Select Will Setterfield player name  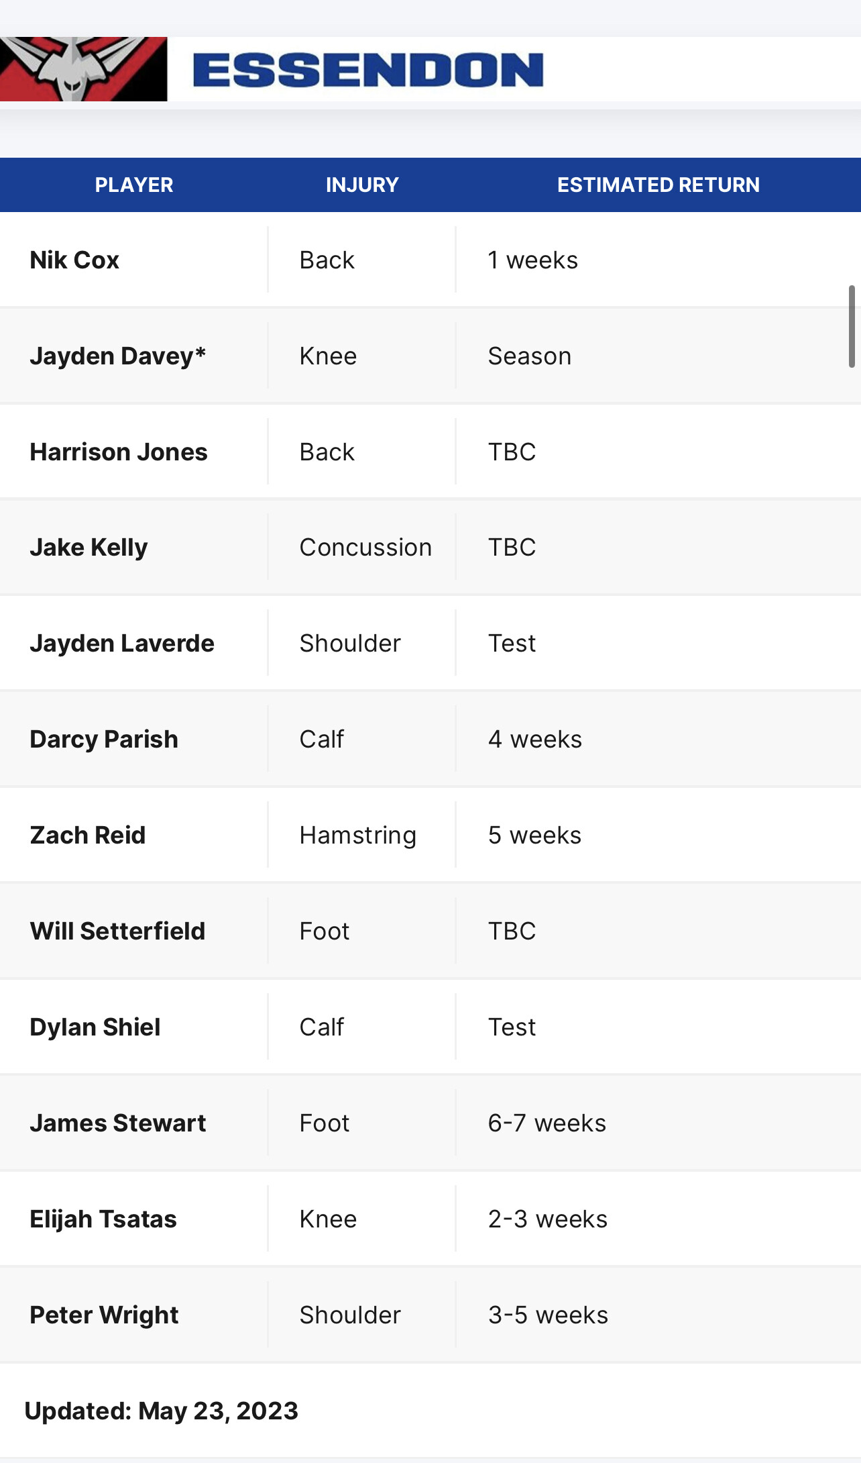tap(117, 931)
